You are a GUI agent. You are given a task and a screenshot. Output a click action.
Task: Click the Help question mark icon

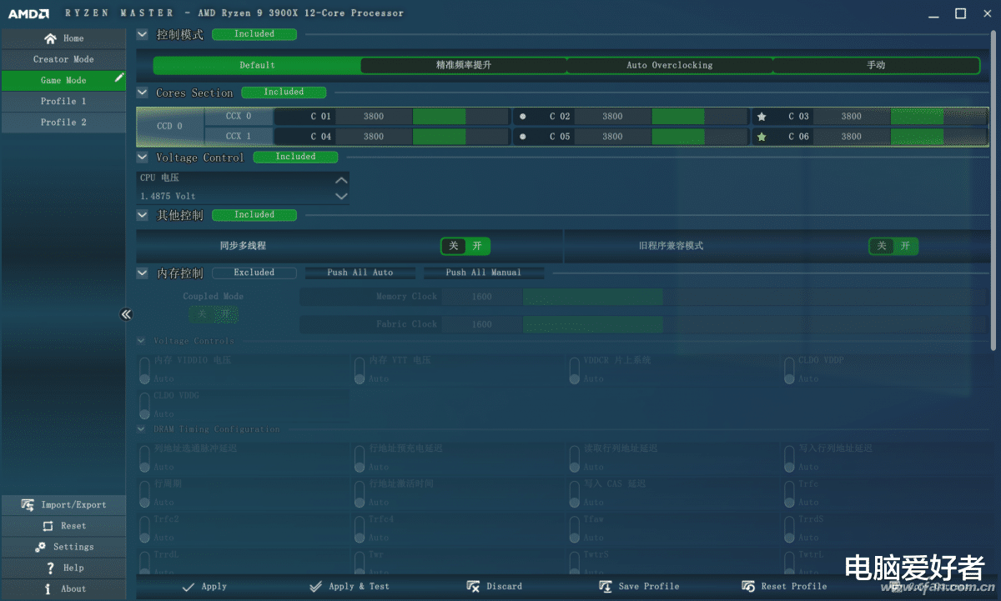(50, 568)
